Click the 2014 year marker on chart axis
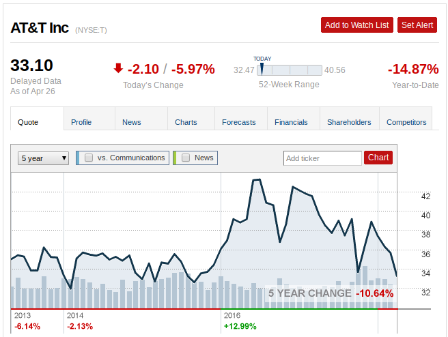This screenshot has height=337, width=448. click(75, 315)
